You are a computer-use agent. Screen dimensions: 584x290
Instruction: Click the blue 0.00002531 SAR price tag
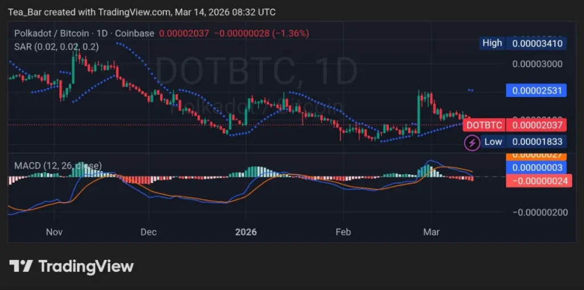tap(537, 91)
